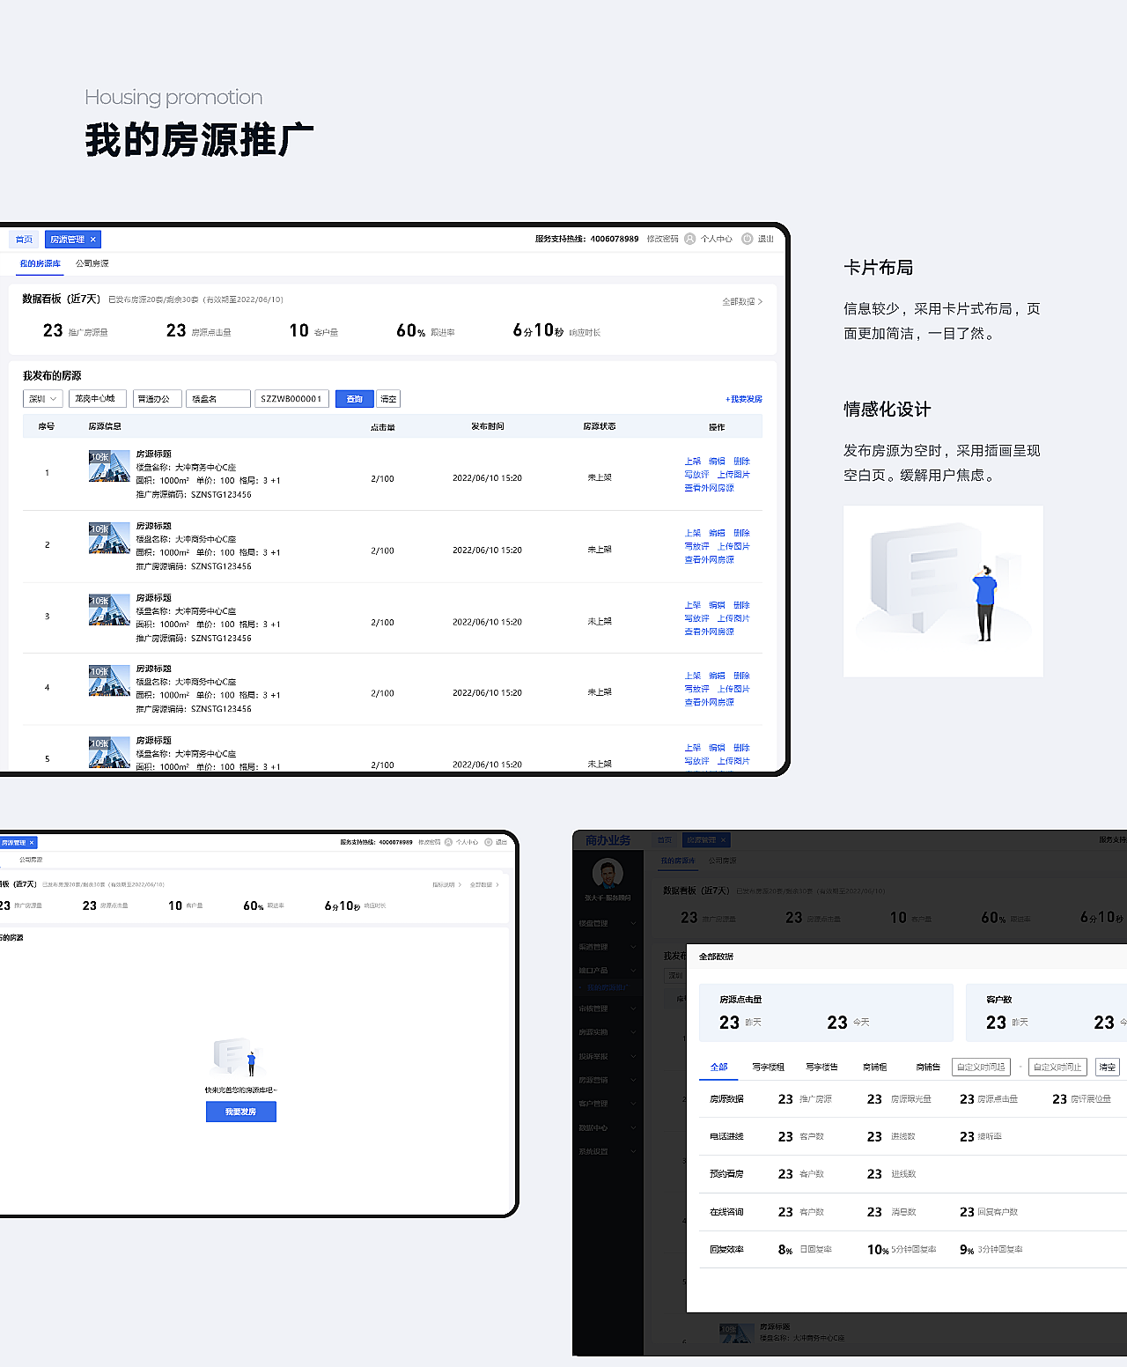
Task: Click the SZZWB000001 code input field
Action: 292,399
